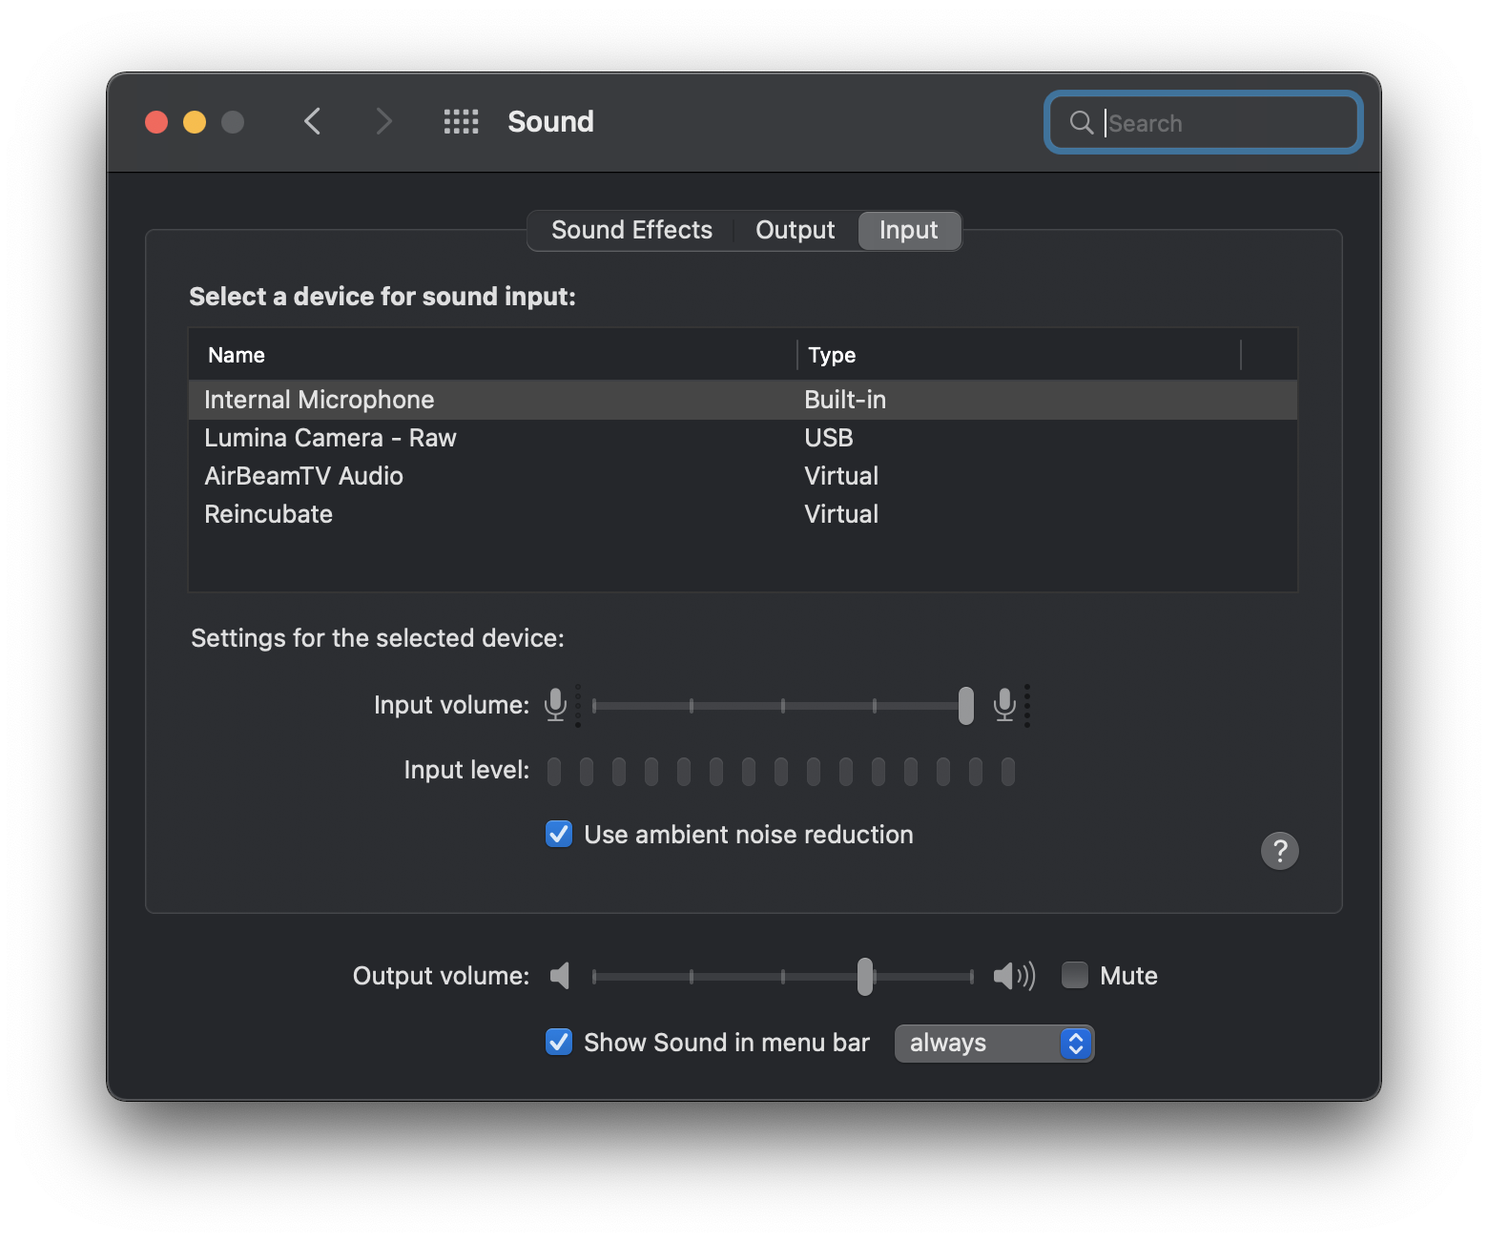Image resolution: width=1488 pixels, height=1242 pixels.
Task: Toggle Show Sound in menu bar checkbox
Action: [559, 1042]
